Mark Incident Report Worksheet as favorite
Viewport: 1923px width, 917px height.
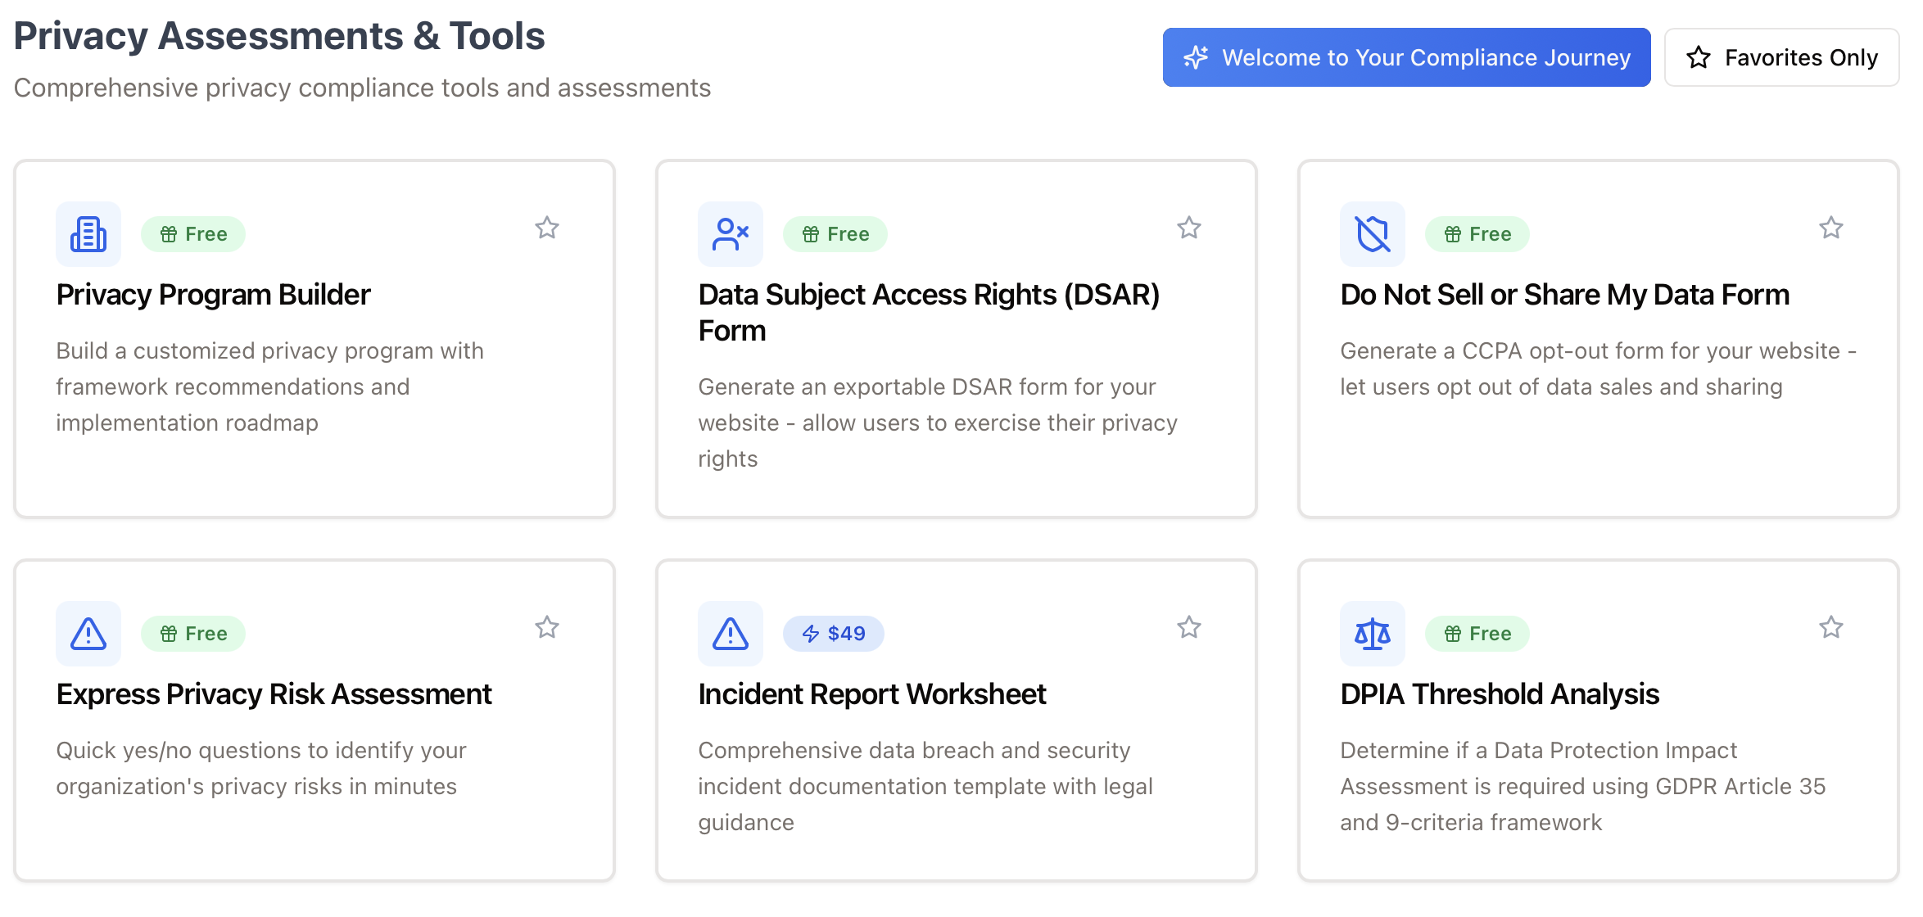tap(1189, 627)
